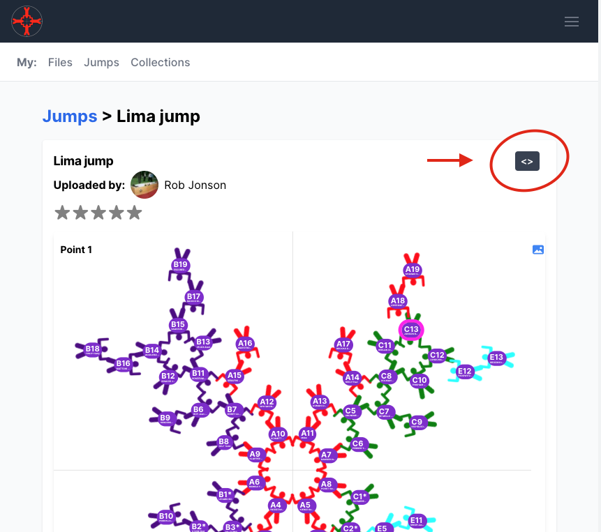Go to the Jumps tab
Viewport: 601px width, 532px height.
[101, 62]
